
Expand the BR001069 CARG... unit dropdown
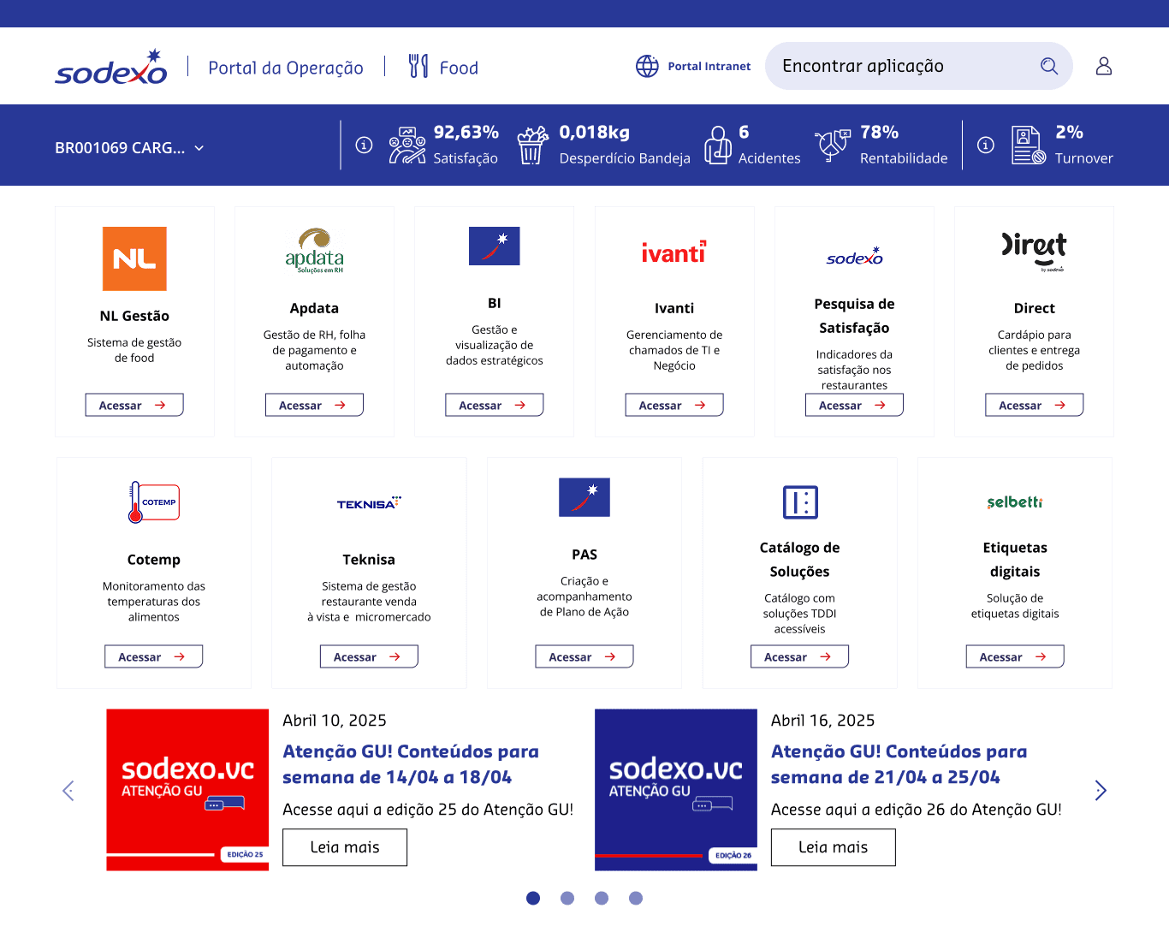(129, 148)
